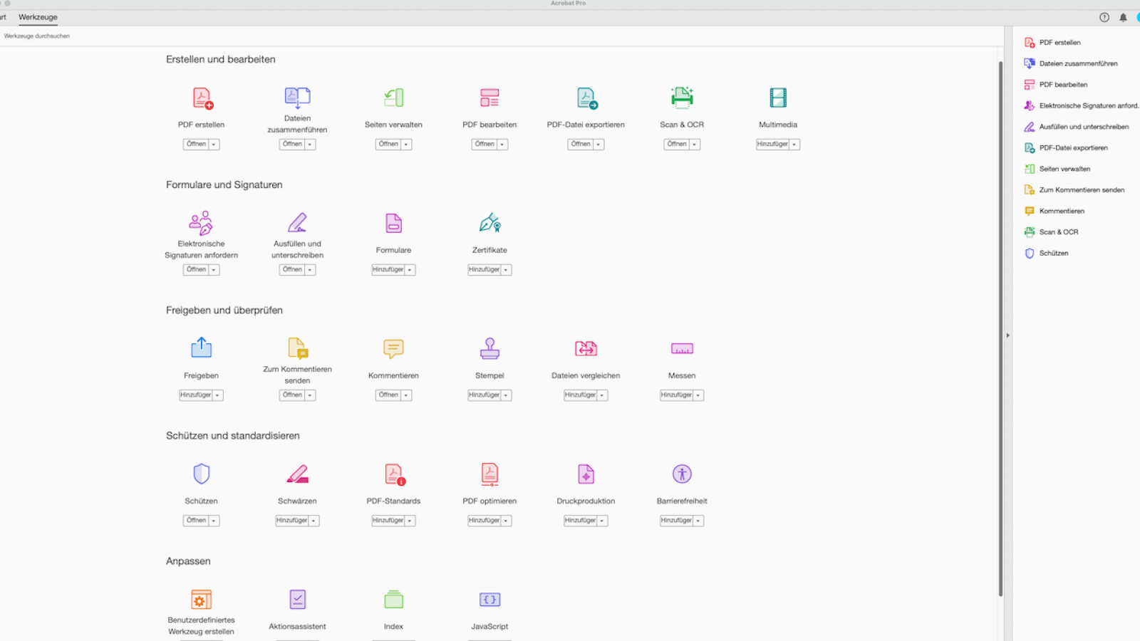This screenshot has height=641, width=1140.
Task: Open the Seiten verwalten tool icon
Action: 393,98
